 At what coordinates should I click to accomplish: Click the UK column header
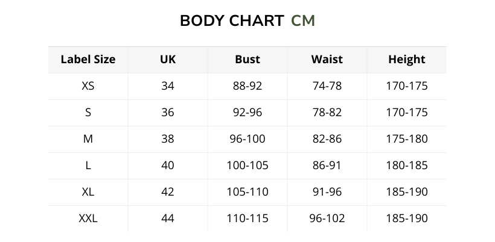pos(168,60)
